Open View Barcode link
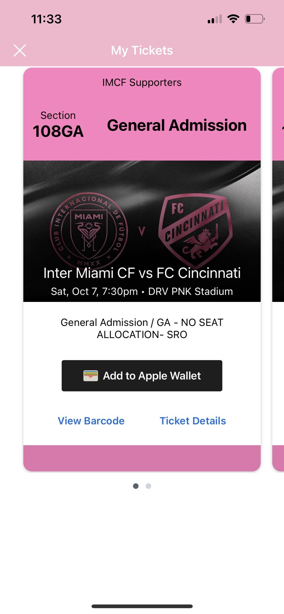284x614 pixels. 91,421
